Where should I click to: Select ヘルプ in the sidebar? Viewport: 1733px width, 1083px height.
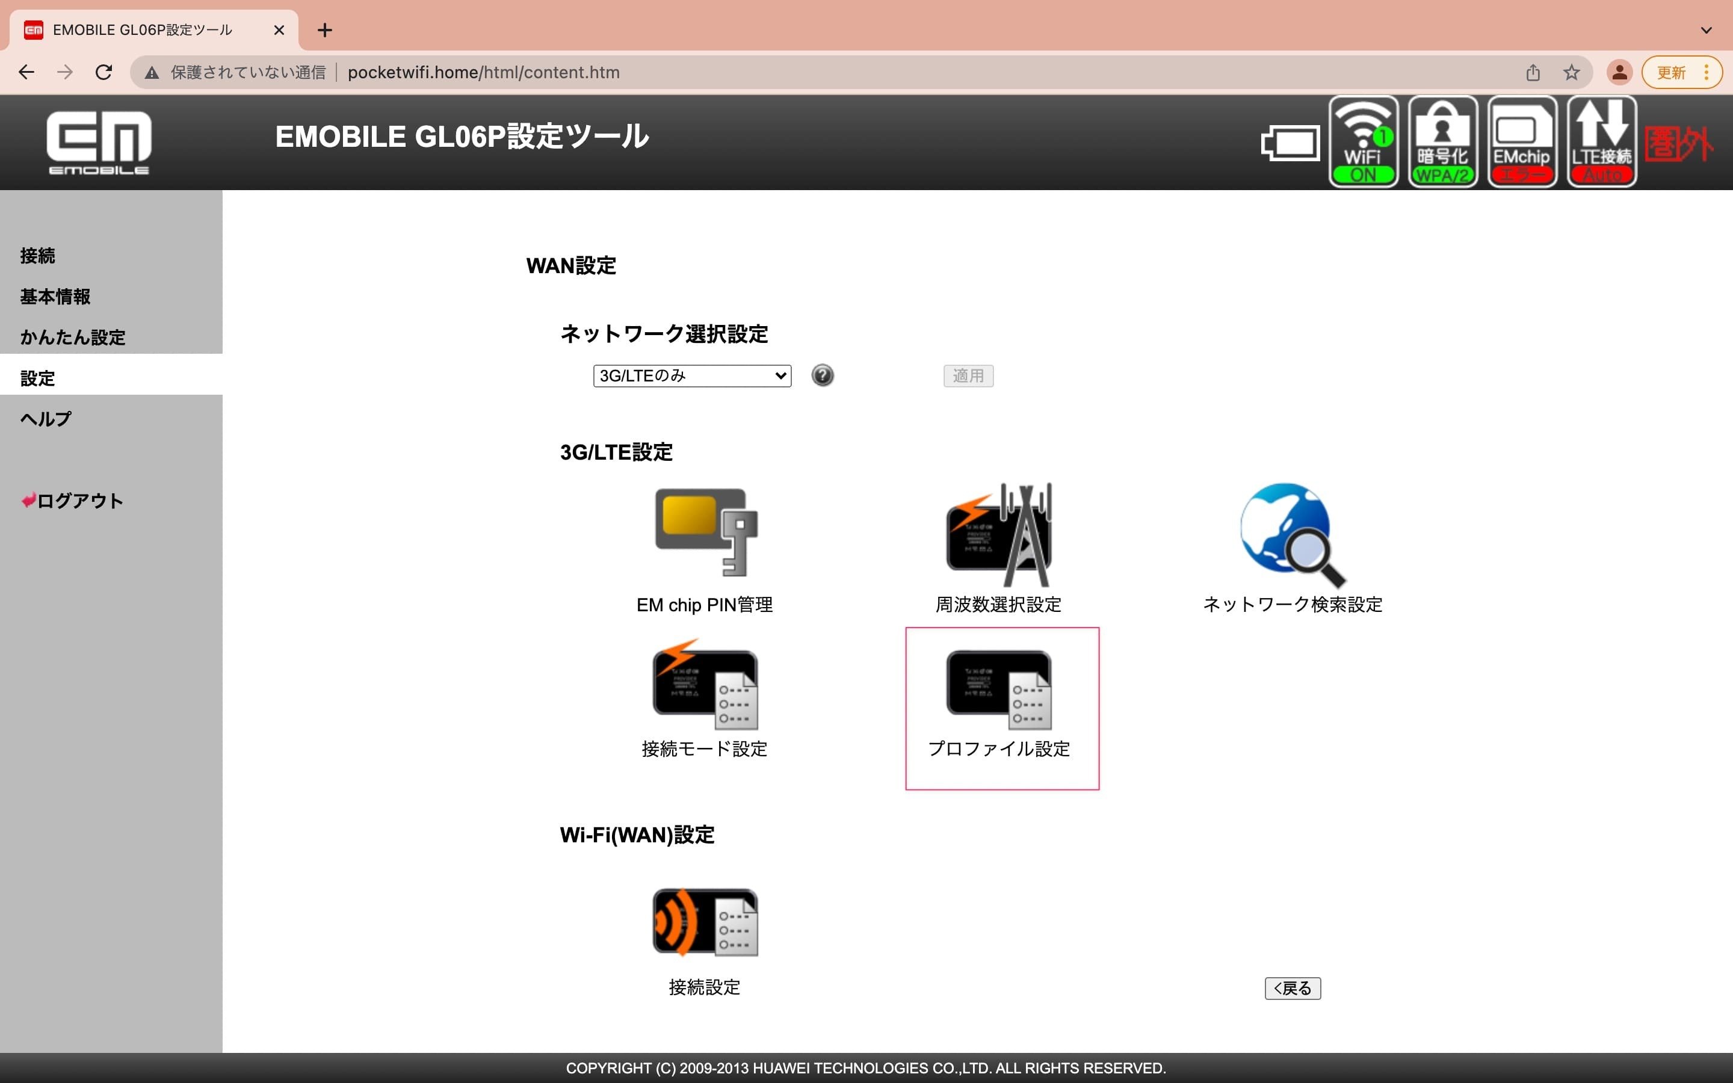[46, 419]
